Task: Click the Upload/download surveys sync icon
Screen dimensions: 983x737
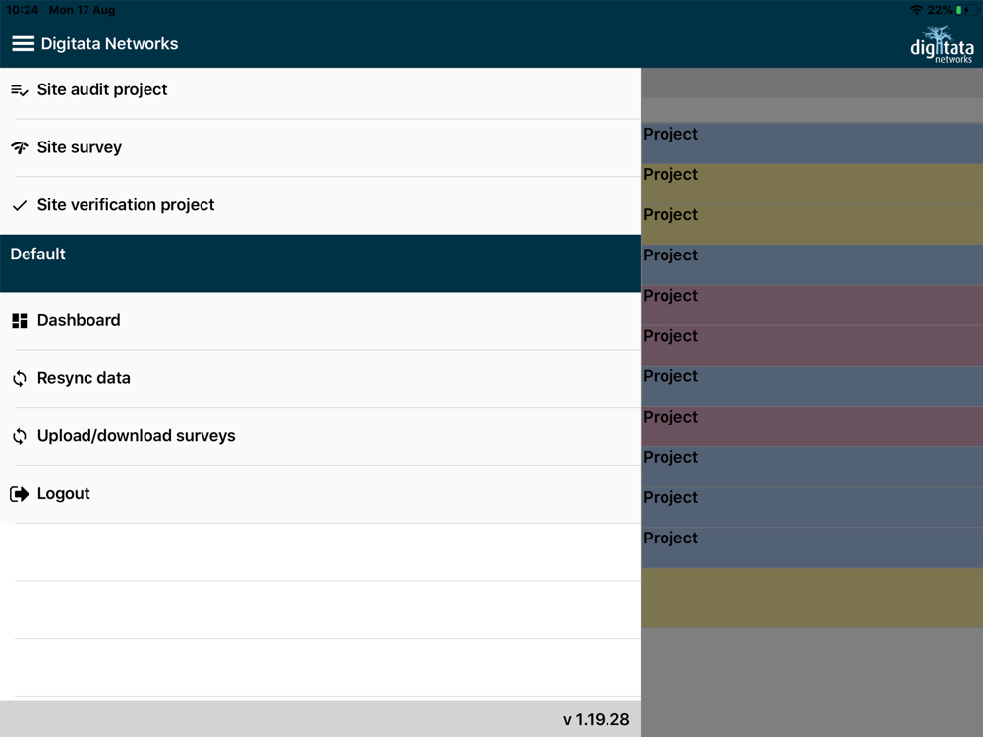Action: (20, 436)
